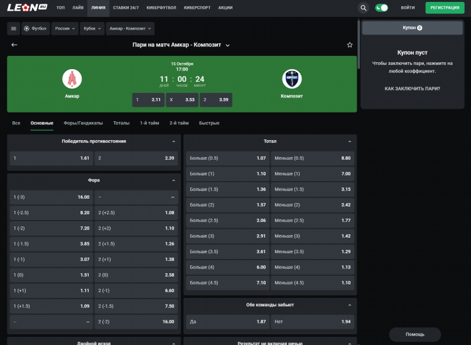Image resolution: width=471 pixels, height=345 pixels.
Task: Click the ВОЙТИ login button
Action: pos(408,8)
